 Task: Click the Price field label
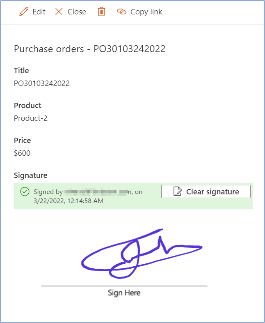point(23,141)
